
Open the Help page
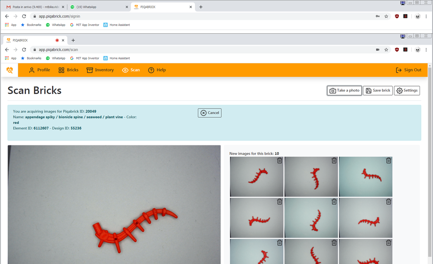point(157,70)
